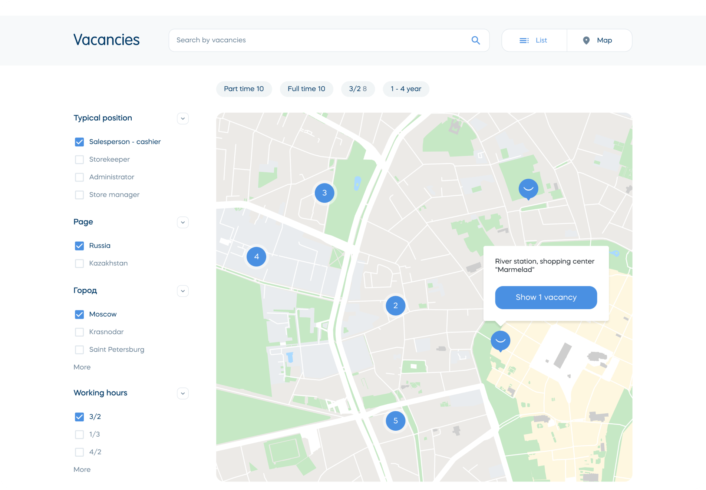Focus the Search by vacancies field
Screen dimensions: 706x490
tap(319, 40)
